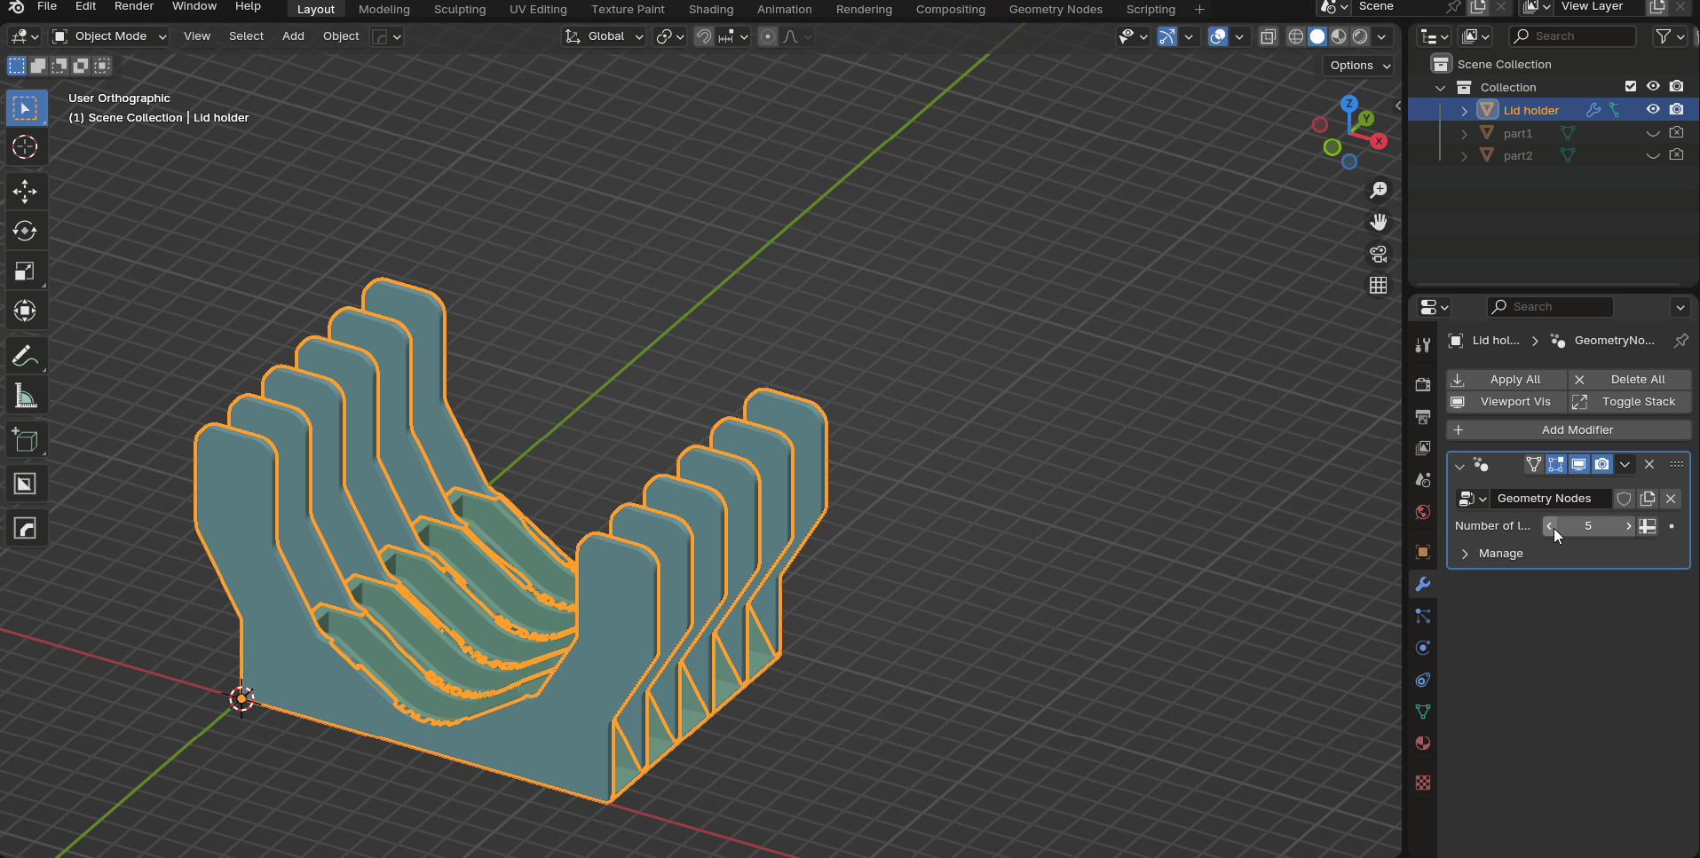Select the Annotate pencil tool
Viewport: 1700px width, 858px height.
point(25,356)
